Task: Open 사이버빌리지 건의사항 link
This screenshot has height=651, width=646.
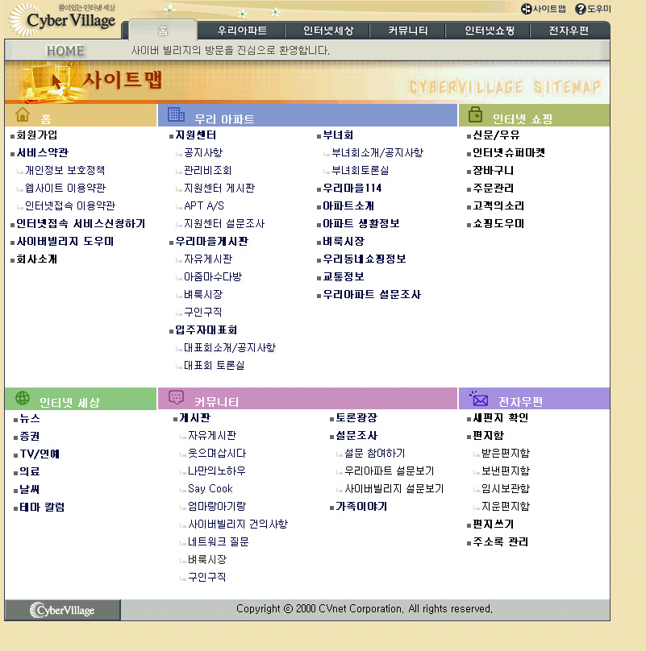Action: [238, 525]
